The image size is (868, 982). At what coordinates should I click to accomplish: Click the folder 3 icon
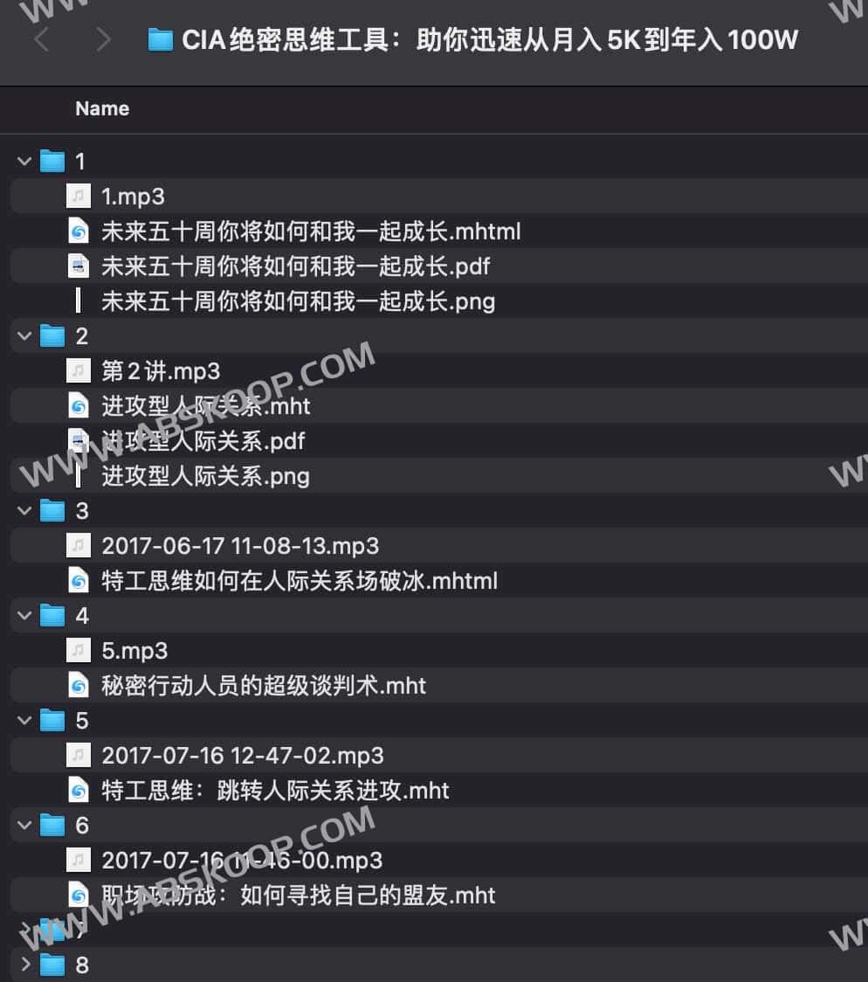pyautogui.click(x=52, y=510)
